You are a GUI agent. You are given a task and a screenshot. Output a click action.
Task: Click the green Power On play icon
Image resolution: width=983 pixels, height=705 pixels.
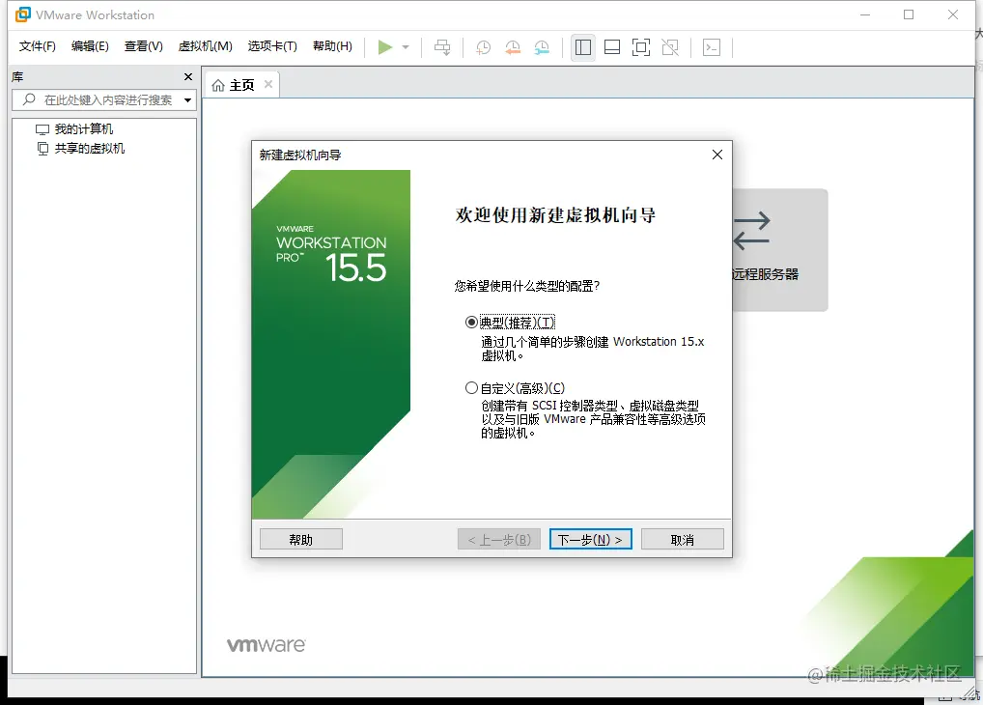click(x=385, y=47)
